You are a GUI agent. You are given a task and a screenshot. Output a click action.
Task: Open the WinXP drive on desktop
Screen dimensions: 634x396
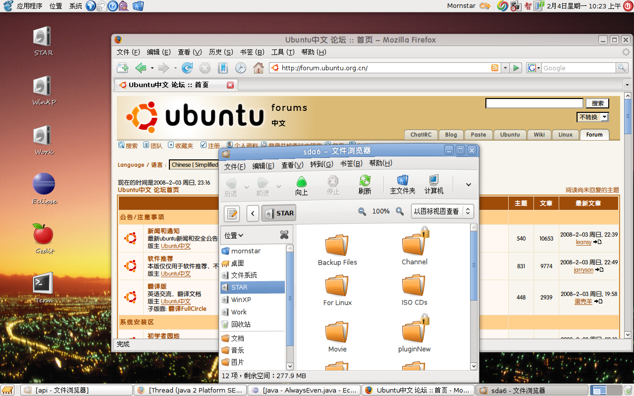[44, 90]
